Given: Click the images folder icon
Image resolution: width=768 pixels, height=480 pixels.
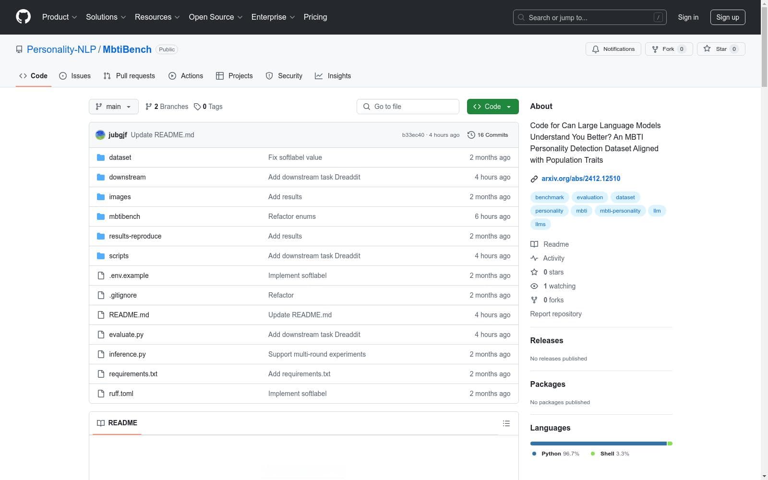Looking at the screenshot, I should point(101,197).
